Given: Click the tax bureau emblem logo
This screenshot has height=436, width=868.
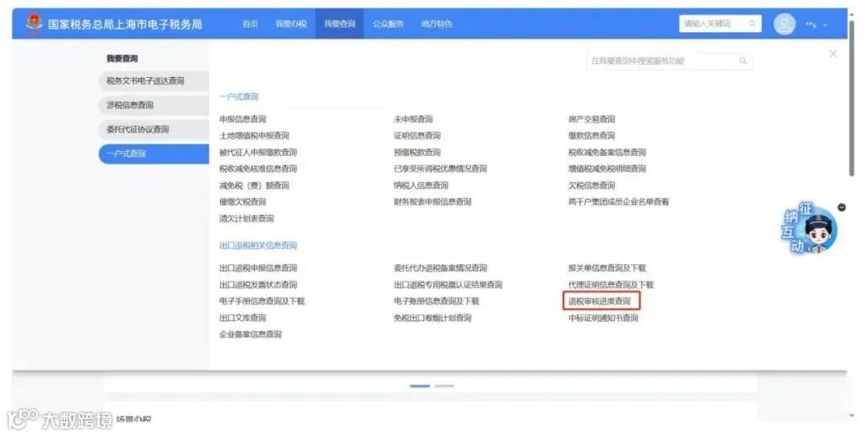Looking at the screenshot, I should [34, 24].
